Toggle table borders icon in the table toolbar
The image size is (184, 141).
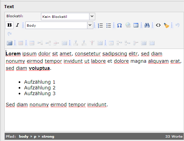[x=9, y=43]
